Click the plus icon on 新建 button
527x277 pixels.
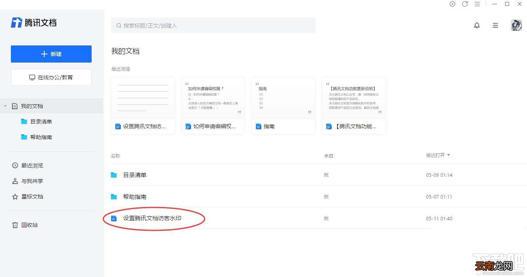pyautogui.click(x=44, y=54)
